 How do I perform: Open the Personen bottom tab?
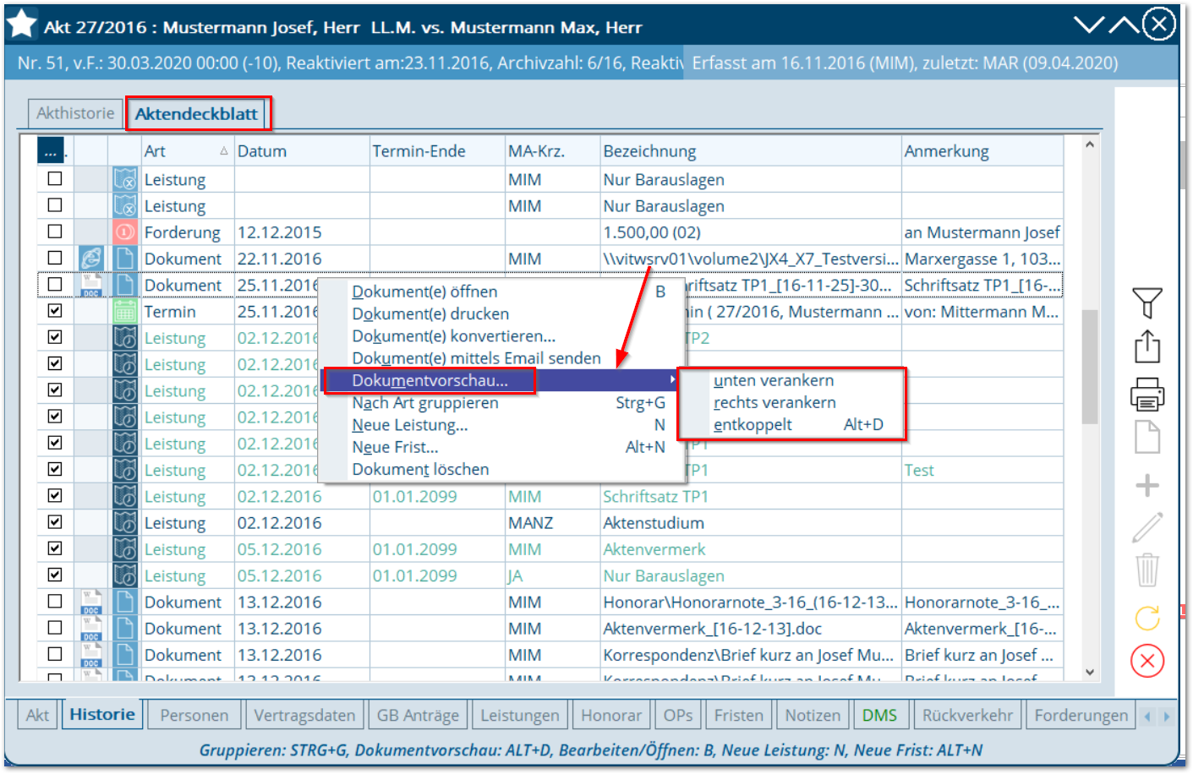[x=194, y=716]
